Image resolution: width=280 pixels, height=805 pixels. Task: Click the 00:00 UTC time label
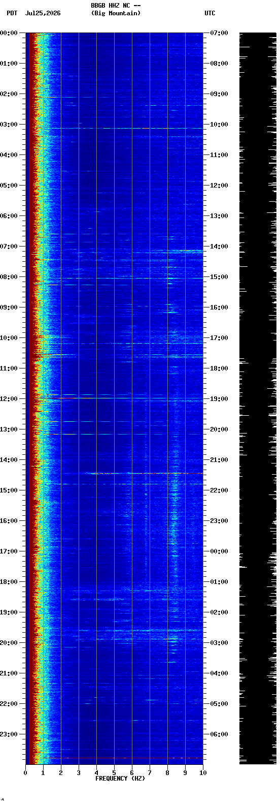(x=219, y=551)
